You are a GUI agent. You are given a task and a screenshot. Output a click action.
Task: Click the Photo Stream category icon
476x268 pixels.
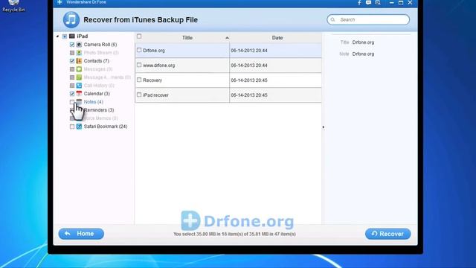79,53
